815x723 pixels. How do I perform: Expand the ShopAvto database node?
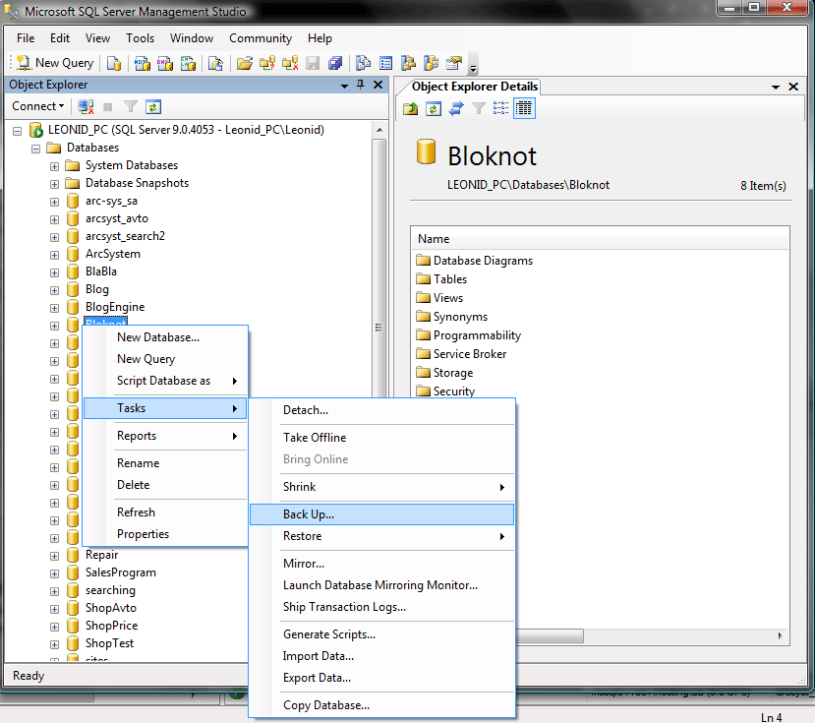[x=54, y=609]
